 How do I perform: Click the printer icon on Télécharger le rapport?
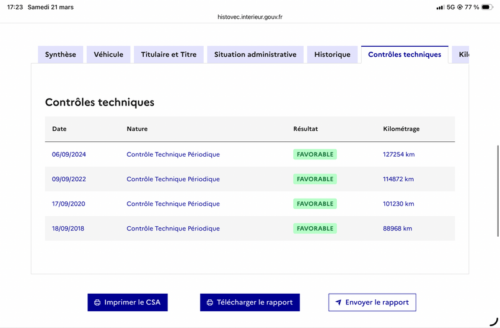click(x=210, y=302)
